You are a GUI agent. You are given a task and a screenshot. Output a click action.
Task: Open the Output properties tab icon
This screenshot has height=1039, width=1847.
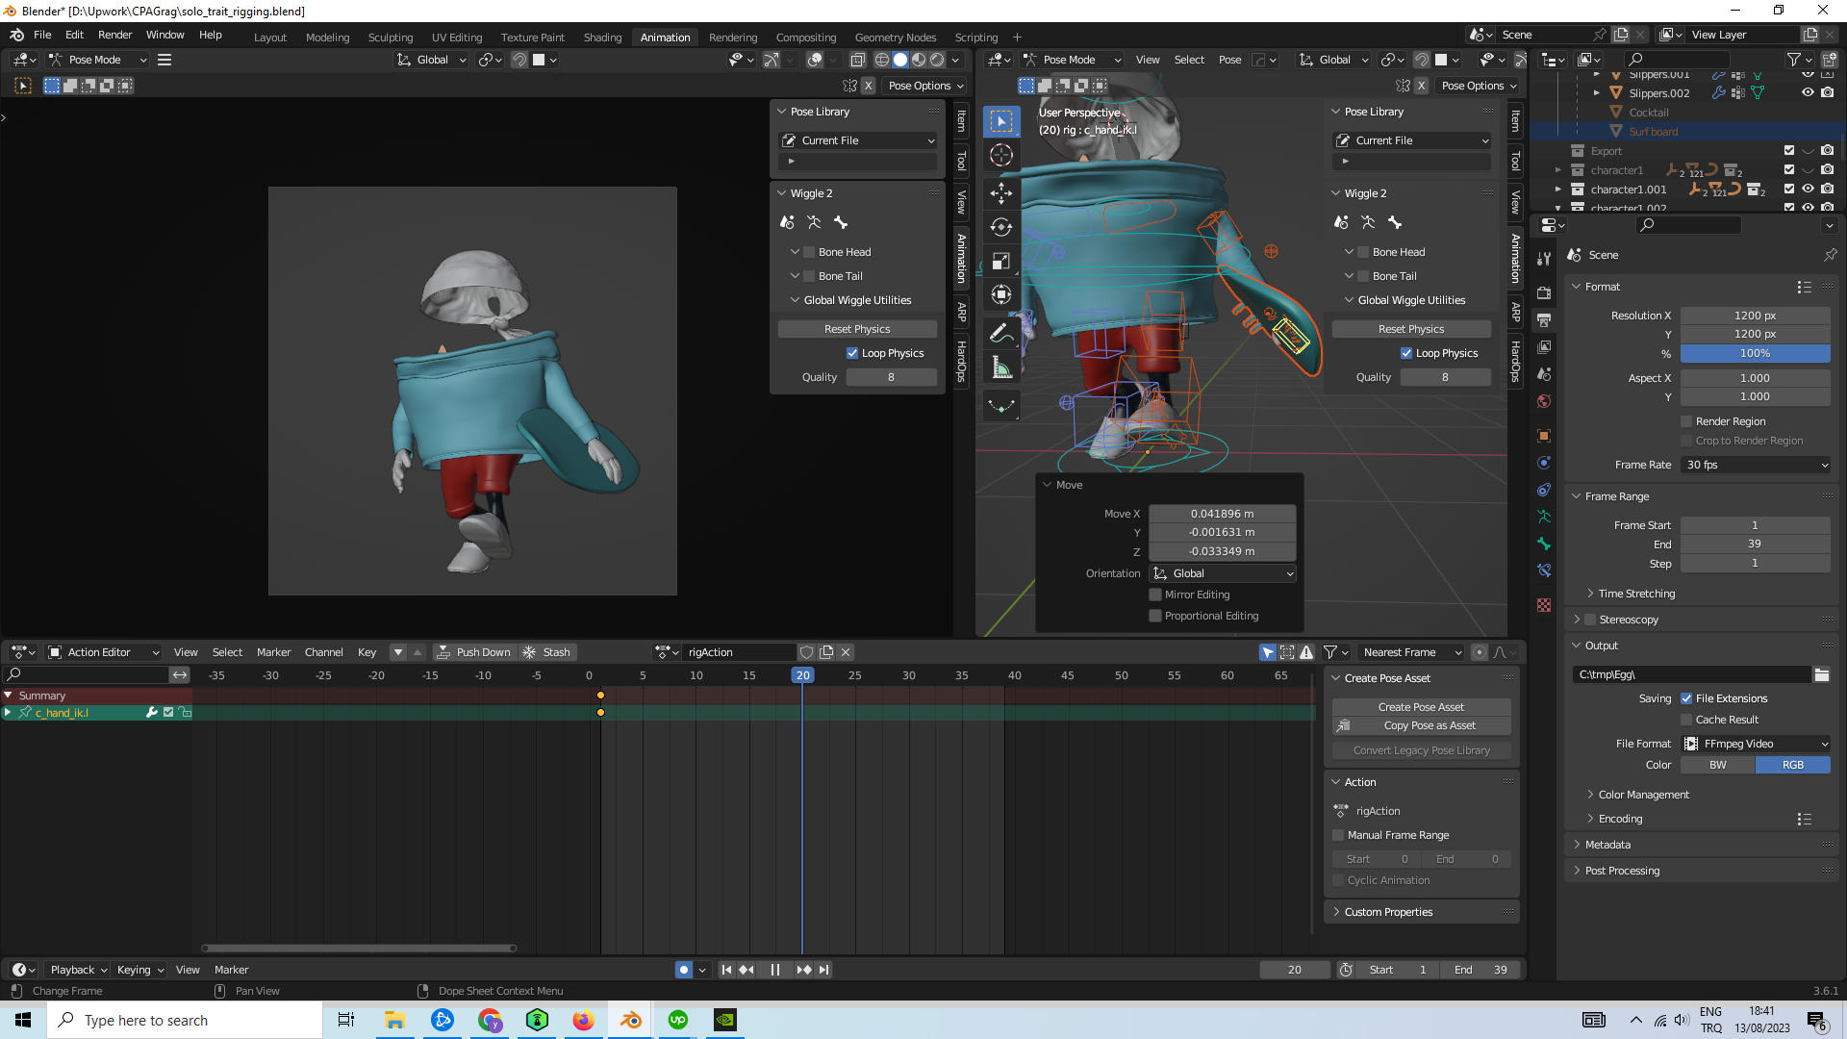(1544, 320)
